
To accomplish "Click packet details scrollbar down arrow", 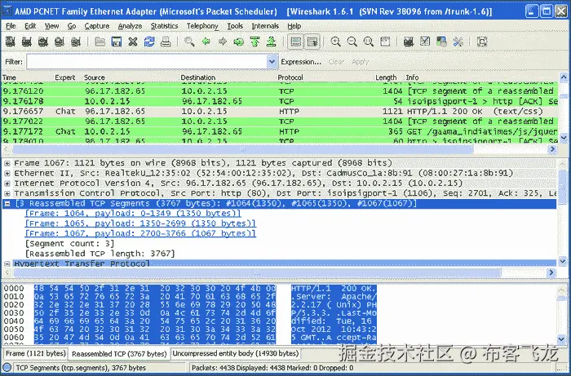I will tap(562, 261).
